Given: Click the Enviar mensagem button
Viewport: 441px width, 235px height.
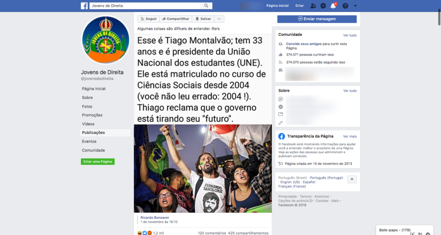Looking at the screenshot, I should pyautogui.click(x=317, y=19).
